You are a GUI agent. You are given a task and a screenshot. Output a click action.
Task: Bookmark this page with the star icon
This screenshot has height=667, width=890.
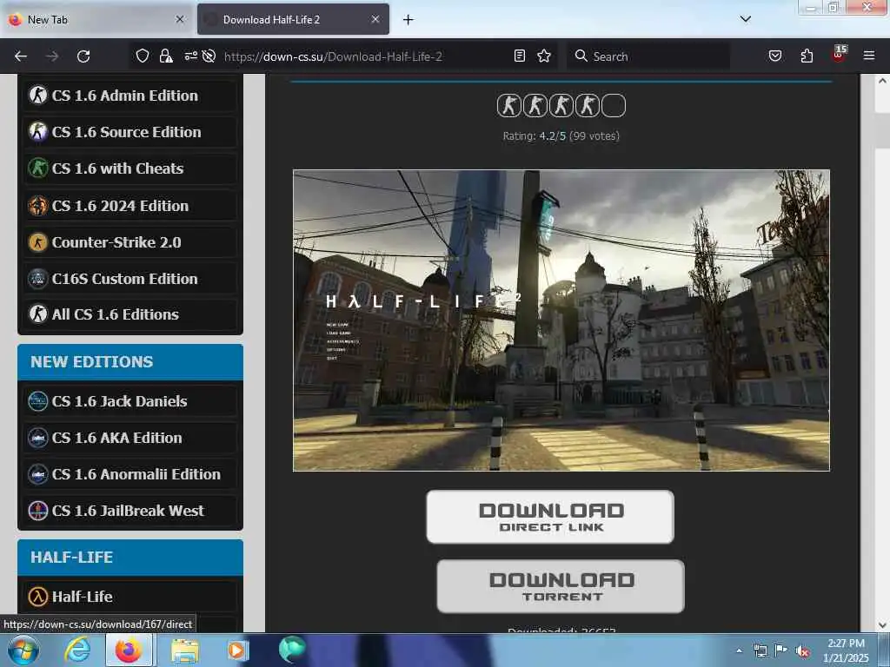pos(544,56)
